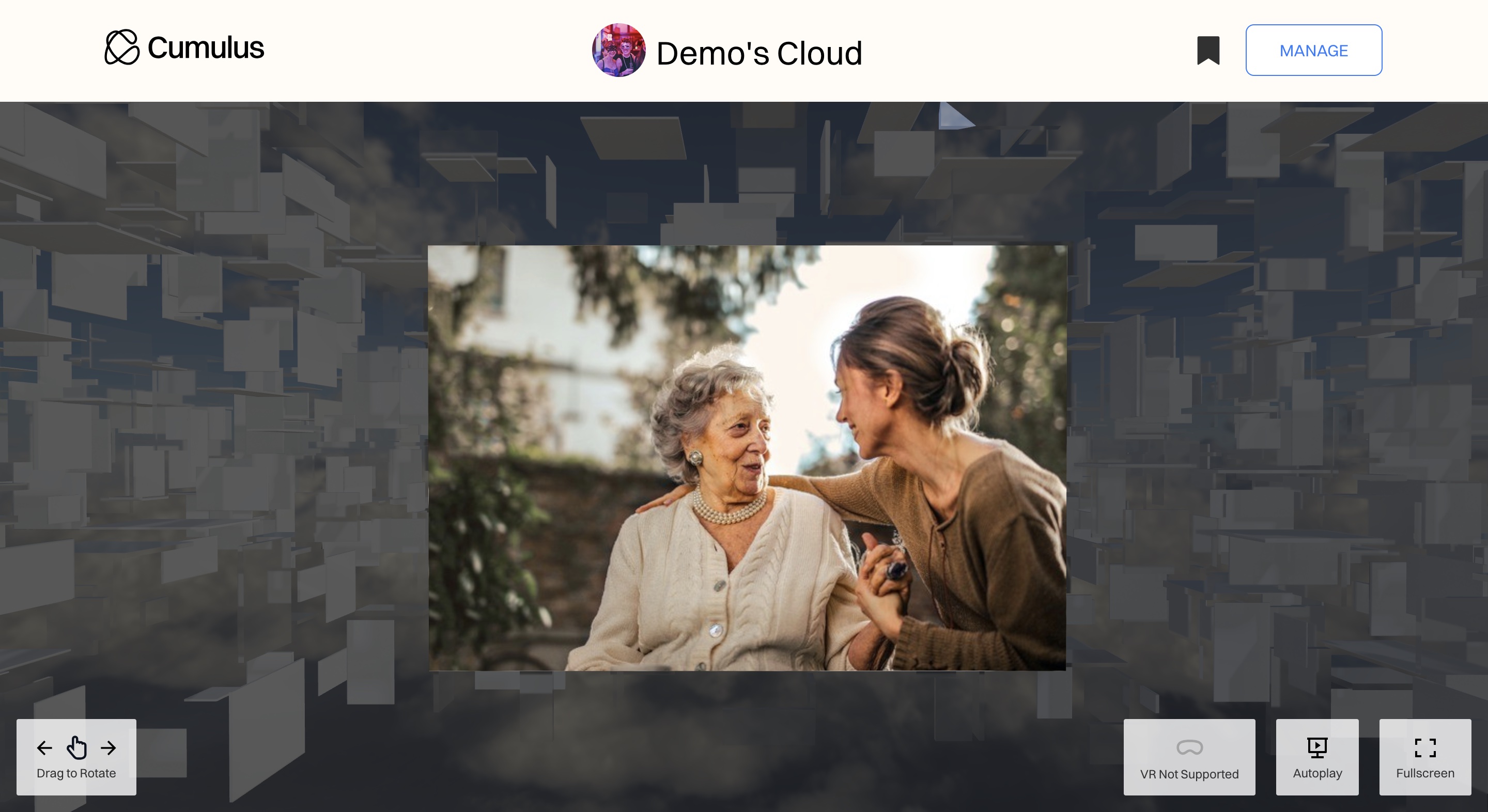This screenshot has height=812, width=1488.
Task: Click the Cumulus brand name text
Action: (x=205, y=49)
